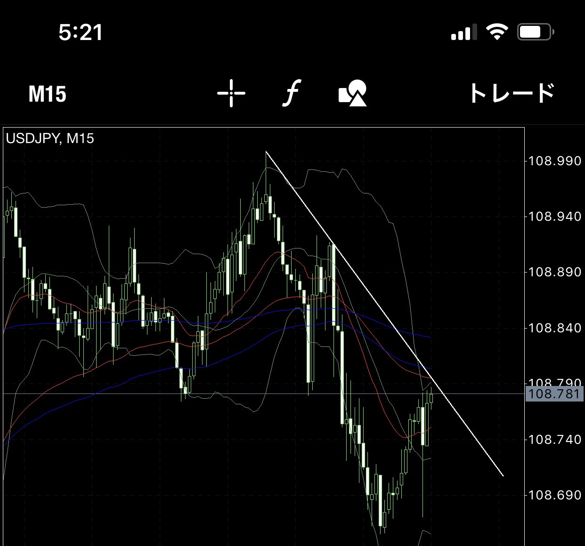Tap the 108.990 price scale label
This screenshot has width=585, height=546.
(555, 161)
